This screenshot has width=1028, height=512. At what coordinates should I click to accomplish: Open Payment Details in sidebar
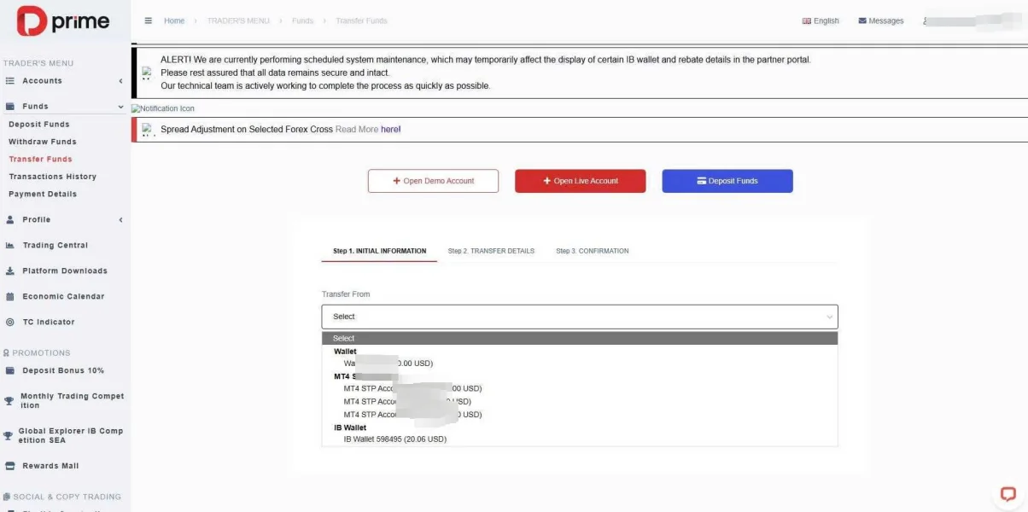pos(43,194)
